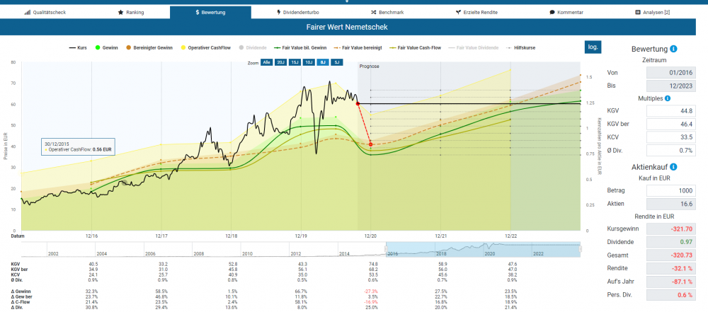Click the dollar icon beside Bewertung
Screen dimensions: 708x312
[x=198, y=12]
